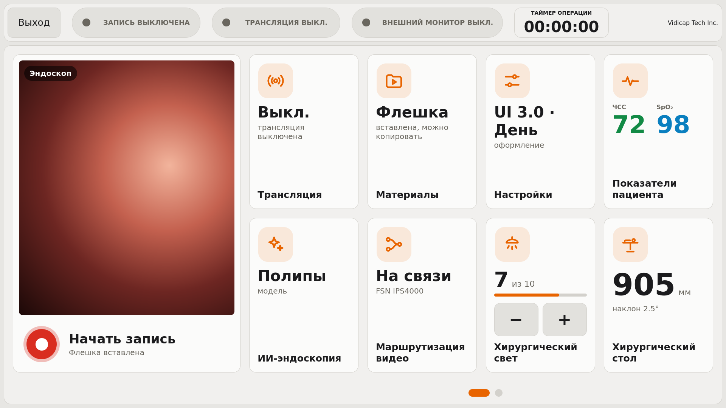Click the surgical light lamp icon

(512, 244)
